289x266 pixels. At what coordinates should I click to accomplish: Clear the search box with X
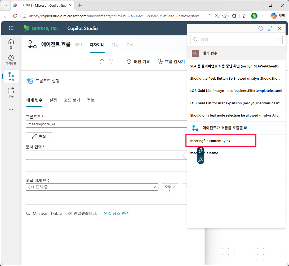(x=277, y=40)
